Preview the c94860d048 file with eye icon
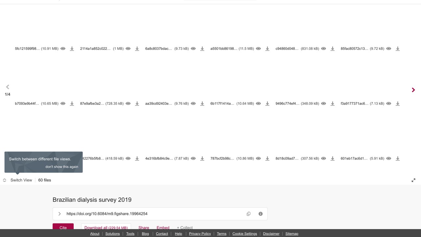Viewport: 421px width, 237px height. click(323, 49)
